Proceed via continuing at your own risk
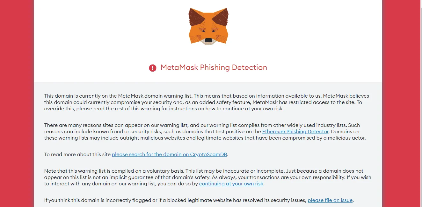The width and height of the screenshot is (422, 207). point(231,183)
